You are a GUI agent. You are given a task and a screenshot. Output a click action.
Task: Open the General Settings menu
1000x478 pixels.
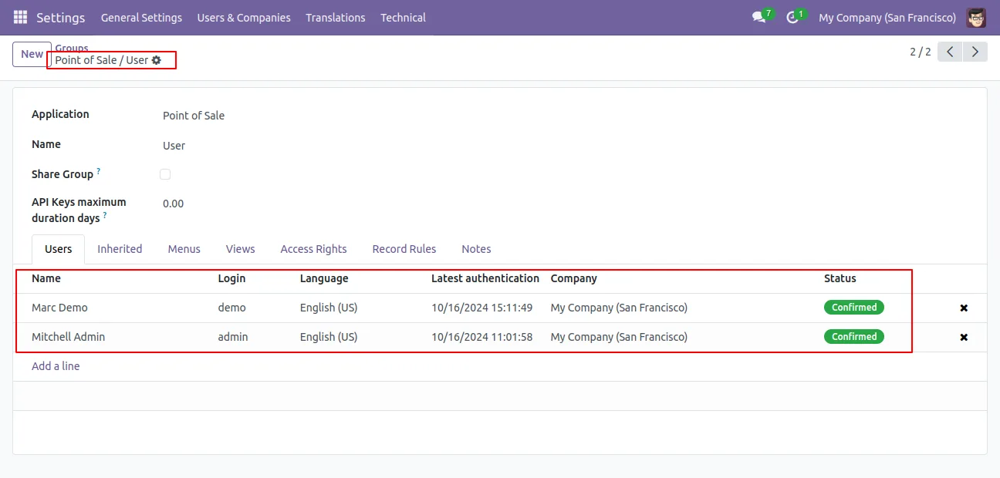[141, 17]
